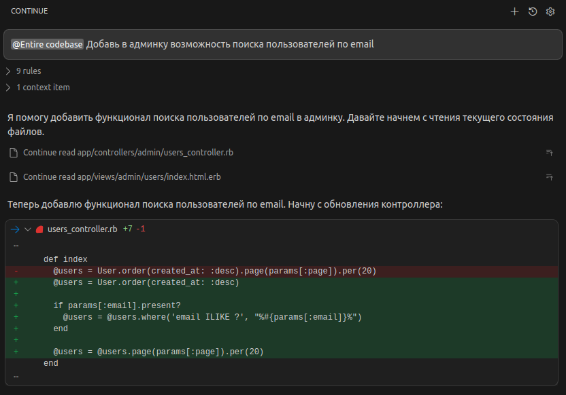
Task: Apply the diff using the blue arrow icon
Action: [14, 229]
